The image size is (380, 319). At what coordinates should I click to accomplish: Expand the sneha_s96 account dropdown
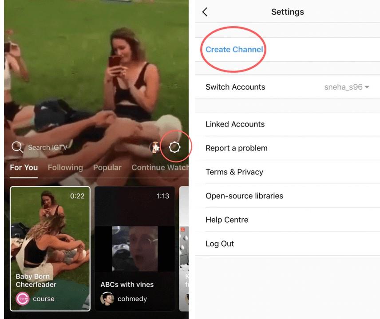pyautogui.click(x=347, y=87)
